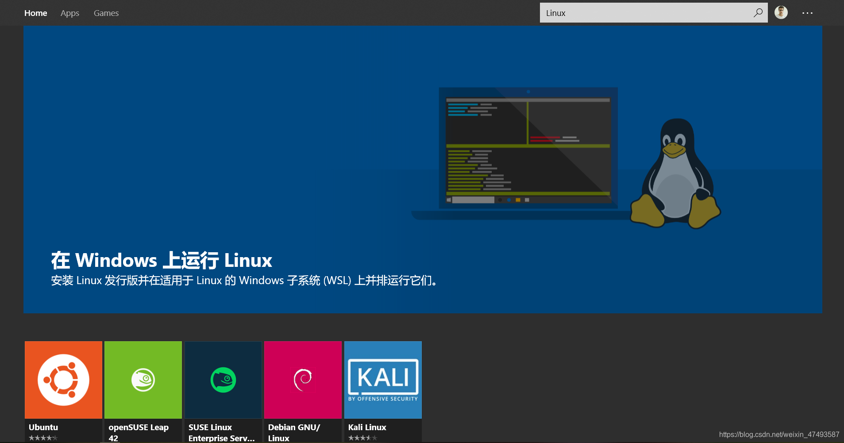Viewport: 844px width, 443px height.
Task: Click the Ubuntu star rating
Action: coord(43,438)
